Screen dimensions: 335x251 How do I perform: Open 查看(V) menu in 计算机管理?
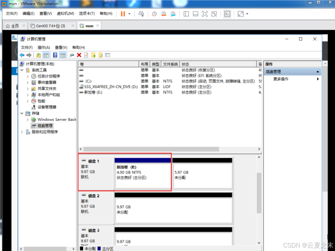point(61,48)
